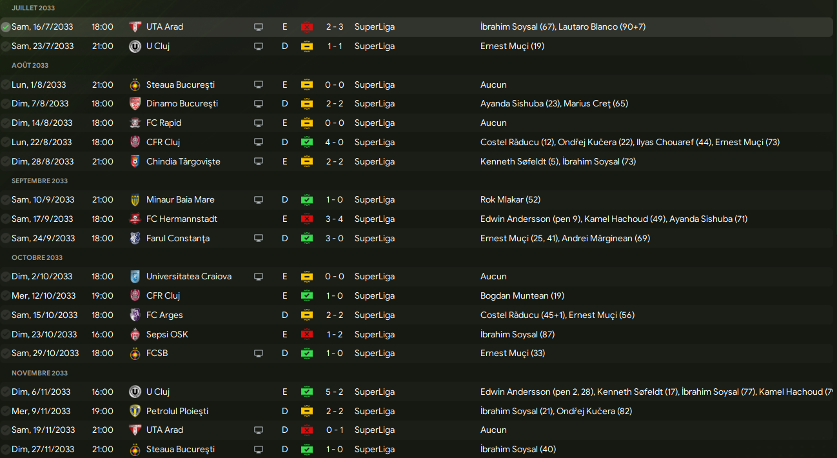Click red loss icon for FC Hermannstadt match
The image size is (837, 458).
click(x=306, y=219)
